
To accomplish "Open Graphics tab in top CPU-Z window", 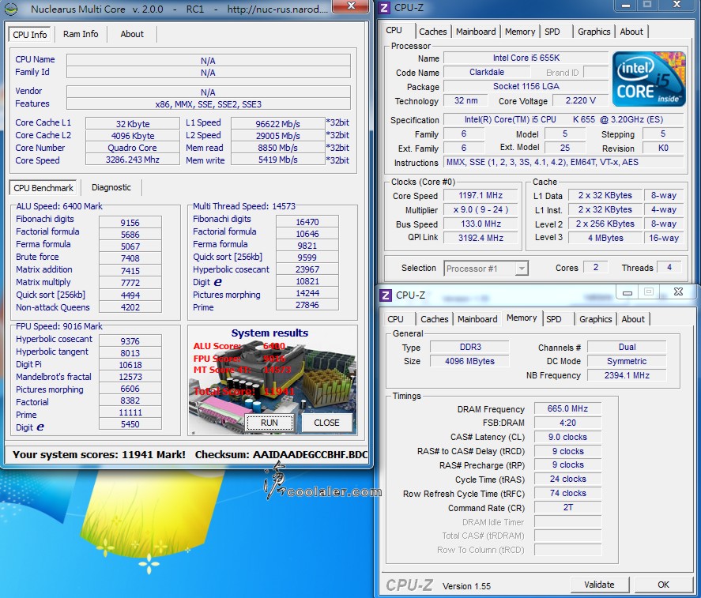I will [x=594, y=32].
